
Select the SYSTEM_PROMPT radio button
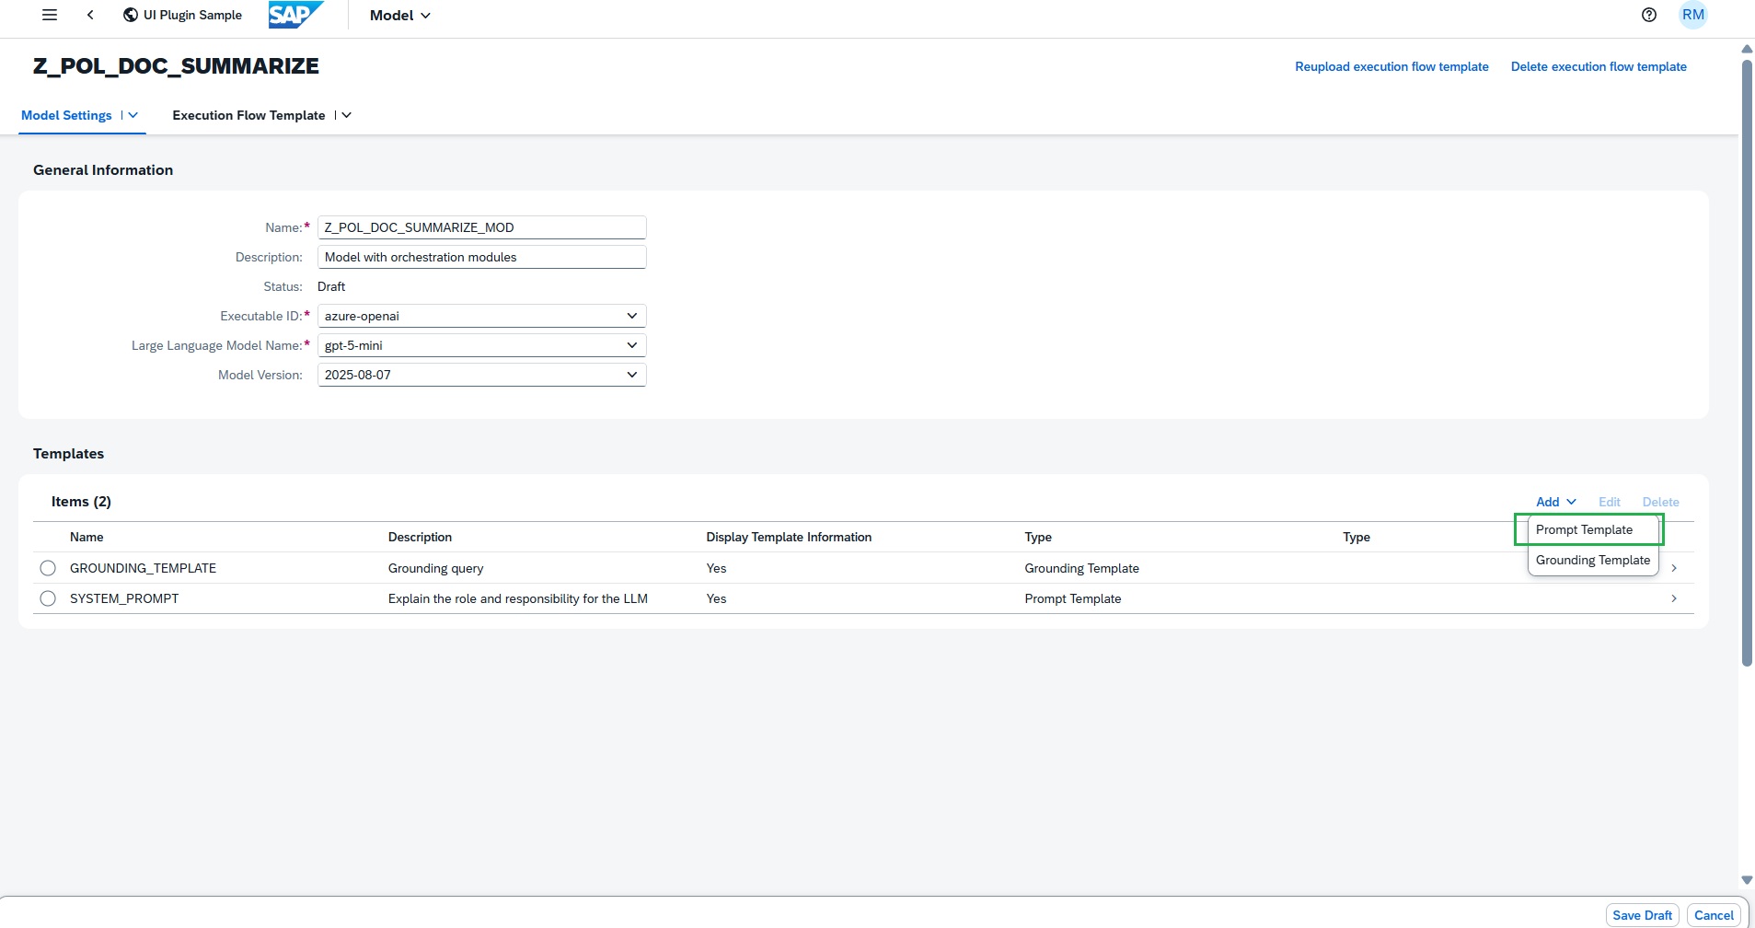(x=48, y=598)
